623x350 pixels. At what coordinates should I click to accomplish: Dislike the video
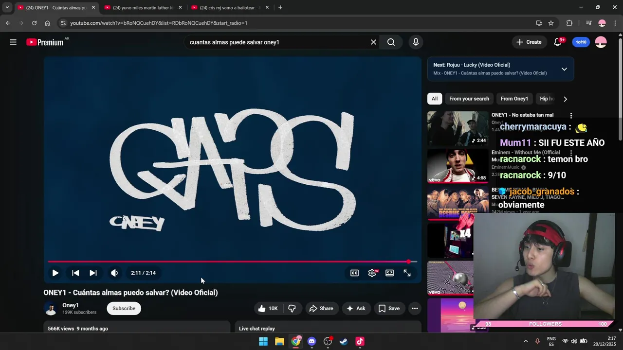(292, 309)
